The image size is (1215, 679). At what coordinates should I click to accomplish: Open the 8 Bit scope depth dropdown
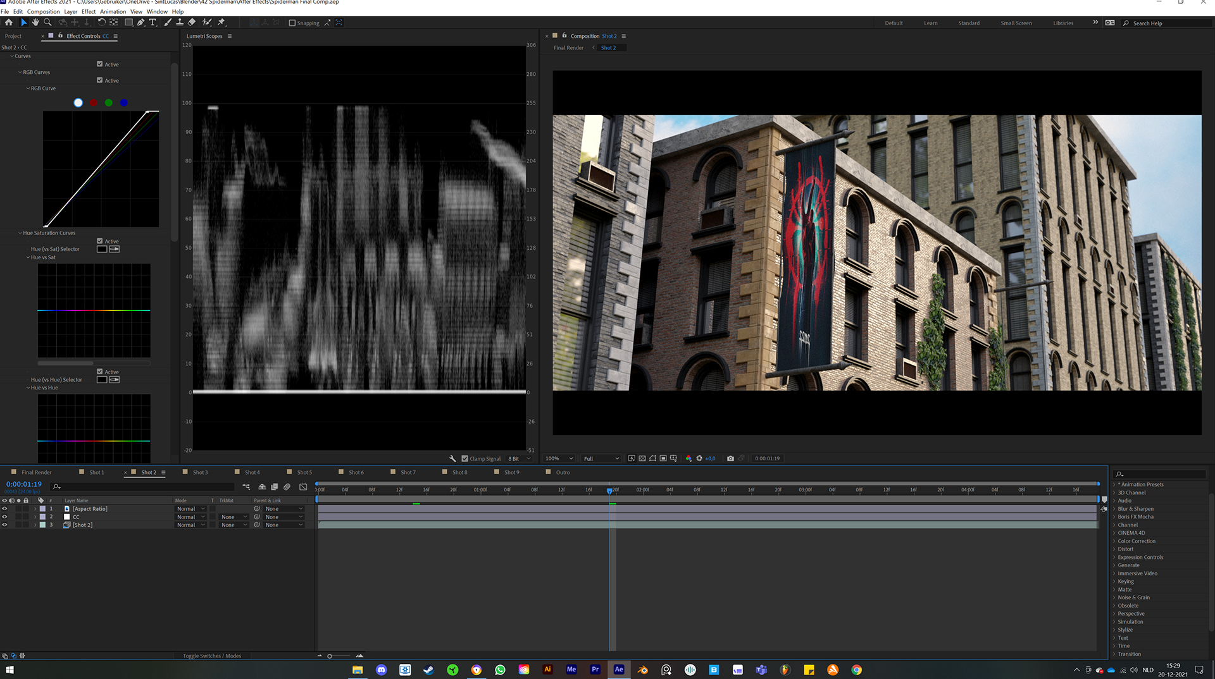(520, 459)
